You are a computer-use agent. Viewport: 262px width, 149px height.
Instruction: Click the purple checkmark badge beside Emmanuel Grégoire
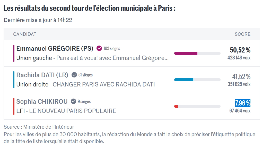point(99,48)
